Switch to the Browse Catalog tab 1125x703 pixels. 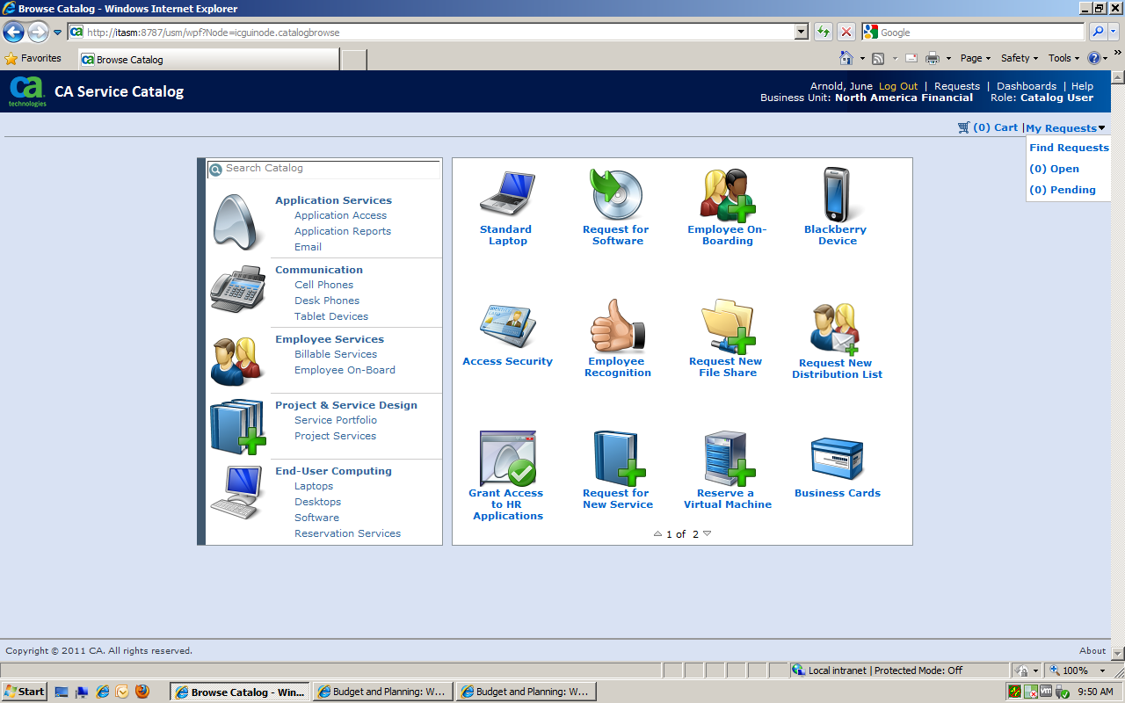point(208,60)
